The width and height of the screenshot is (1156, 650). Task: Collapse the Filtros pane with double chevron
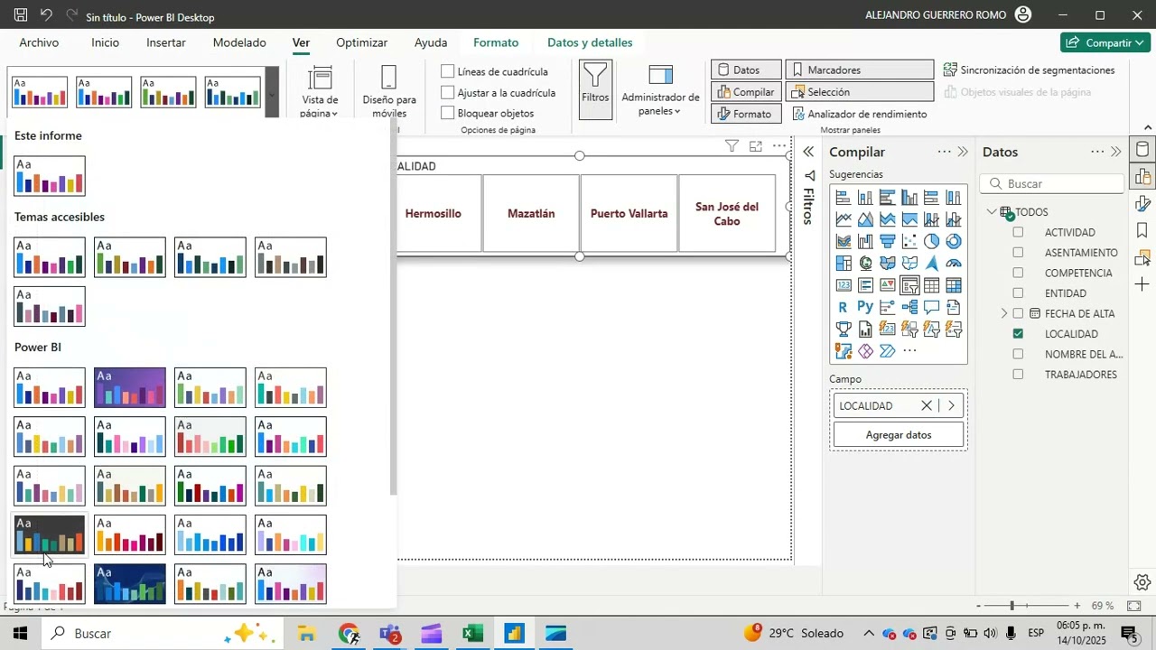(808, 152)
